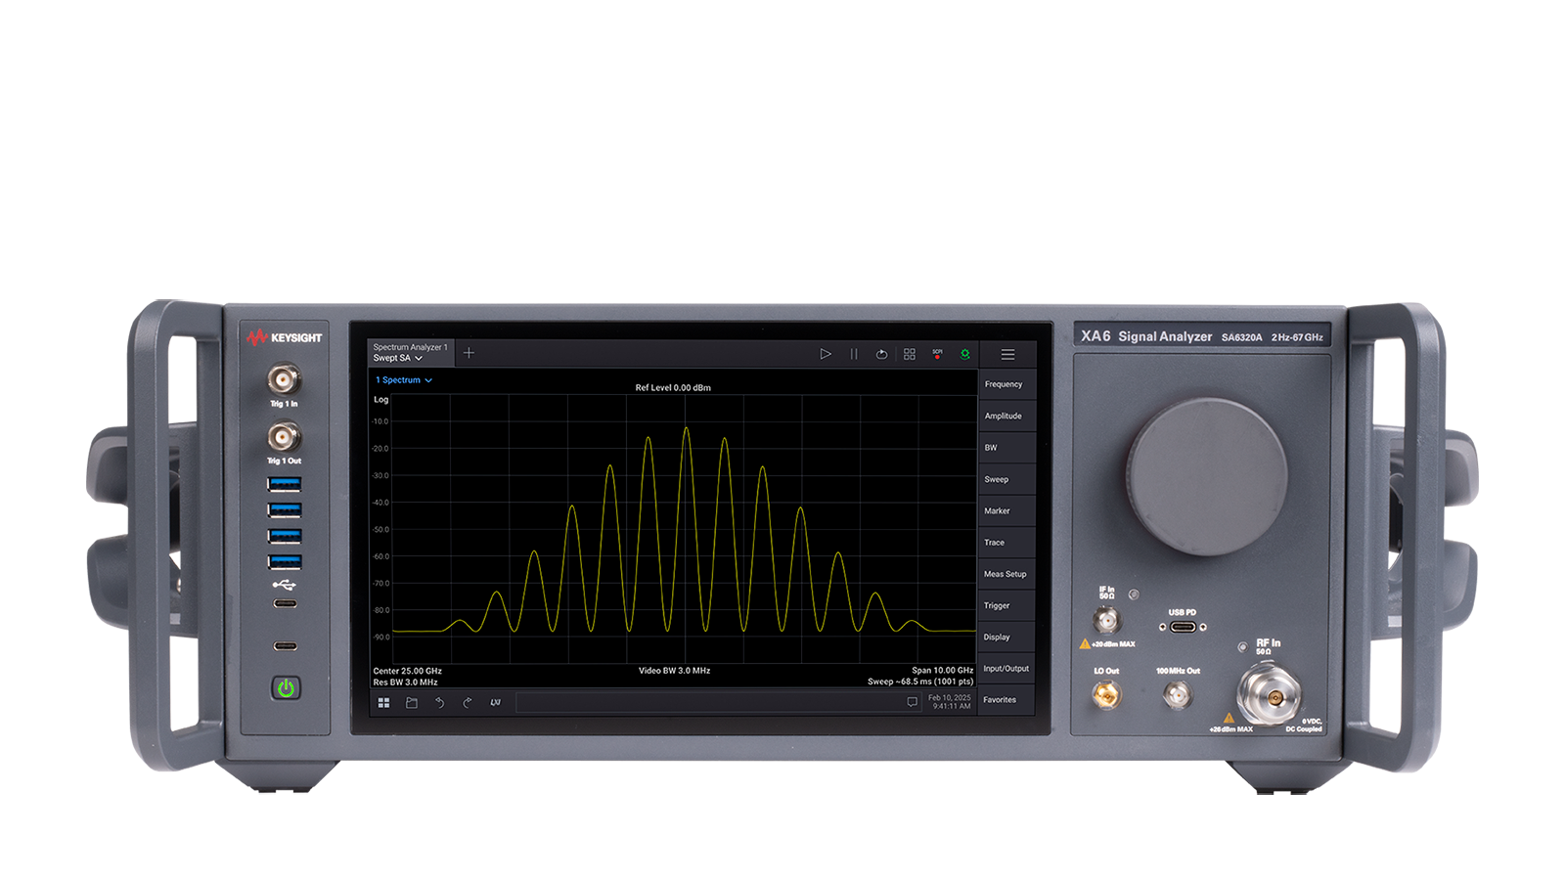1565x880 pixels.
Task: Click the IF In connector
Action: (1106, 620)
